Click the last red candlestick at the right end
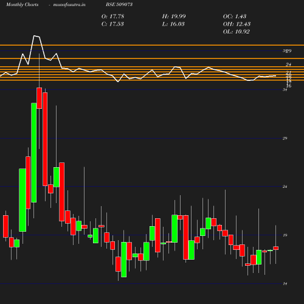 pyautogui.click(x=276, y=248)
